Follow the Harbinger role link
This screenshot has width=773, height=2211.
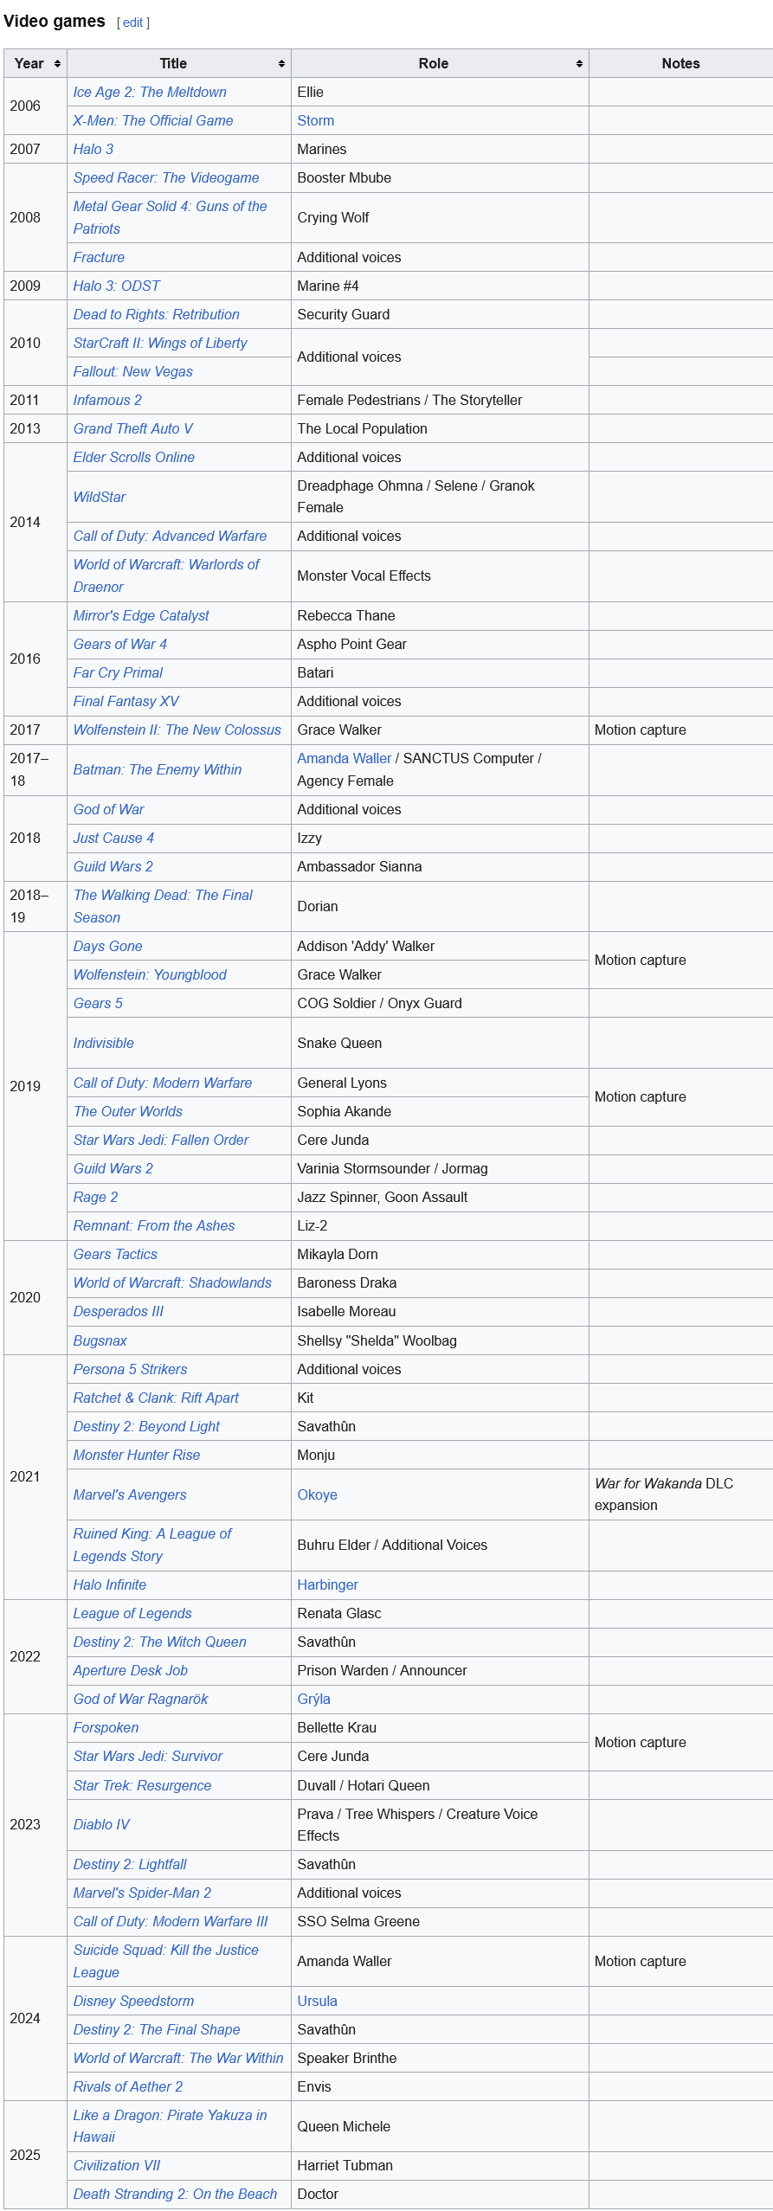pos(328,1585)
